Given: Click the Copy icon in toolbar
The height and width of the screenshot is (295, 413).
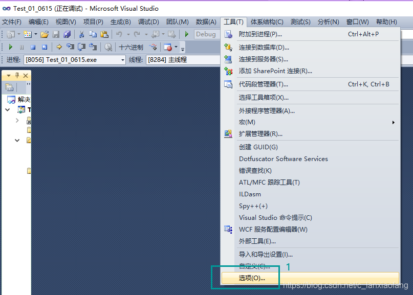Looking at the screenshot, I should click(x=93, y=34).
